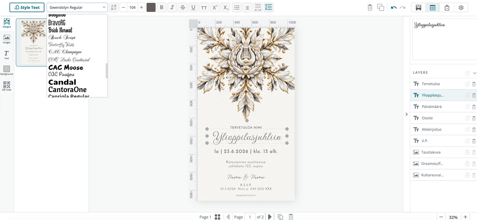477x220 pixels.
Task: Click the font list scrollbar
Action: 106,71
